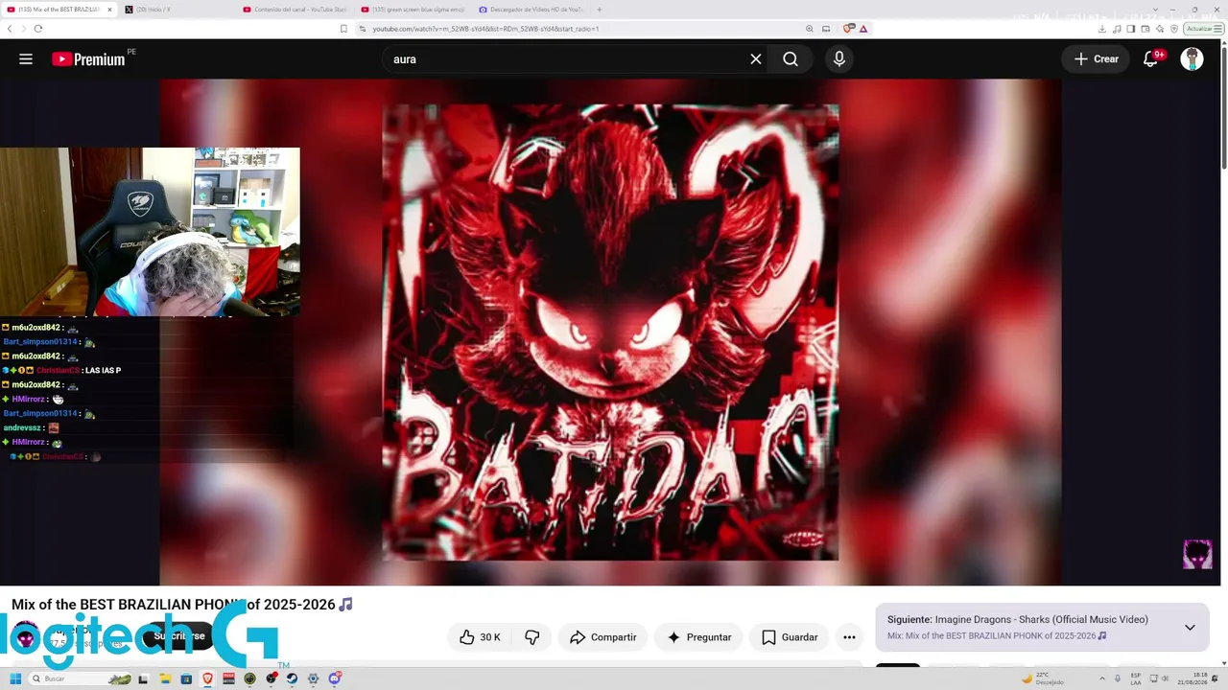Save video with Guardar button
The width and height of the screenshot is (1228, 690).
click(x=790, y=637)
